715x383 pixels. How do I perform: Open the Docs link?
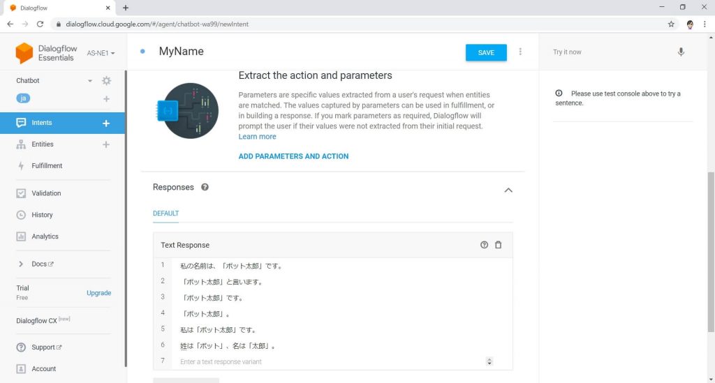tap(42, 264)
